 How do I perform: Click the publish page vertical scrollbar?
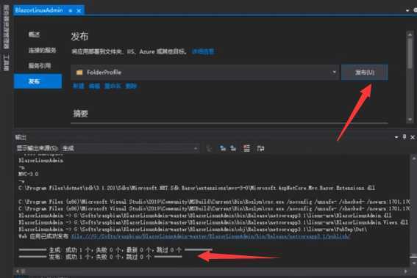pos(410,76)
